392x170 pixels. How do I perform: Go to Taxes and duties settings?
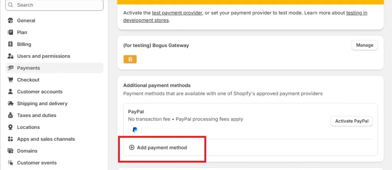pos(37,115)
